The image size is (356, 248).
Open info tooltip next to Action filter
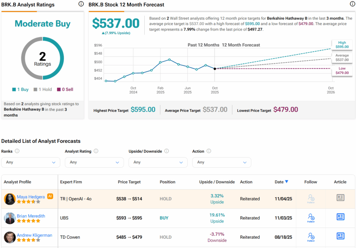coord(209,151)
